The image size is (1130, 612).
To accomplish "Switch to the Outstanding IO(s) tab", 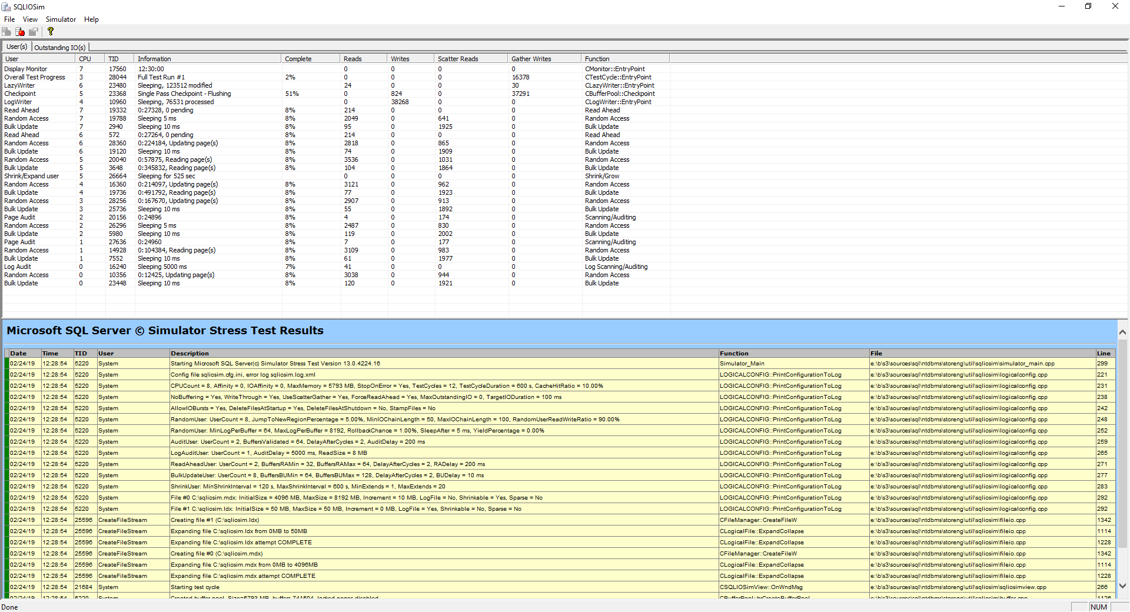I will coord(60,48).
